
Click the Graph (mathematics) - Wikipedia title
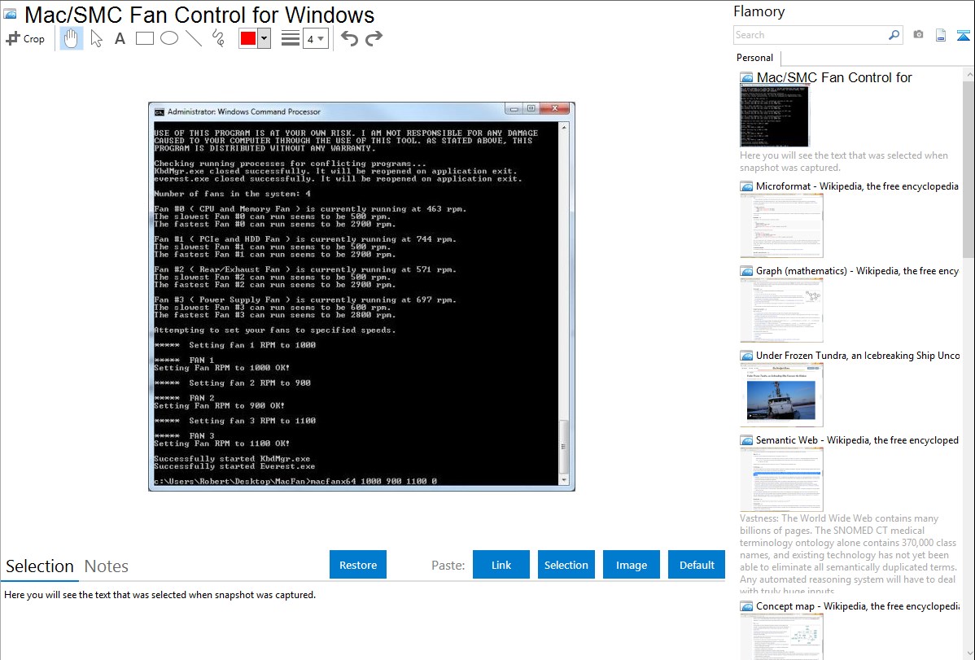[x=857, y=271]
